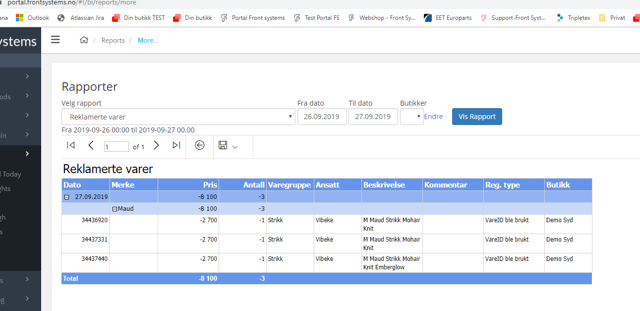Go to home via house icon
640x311 pixels.
pos(84,40)
